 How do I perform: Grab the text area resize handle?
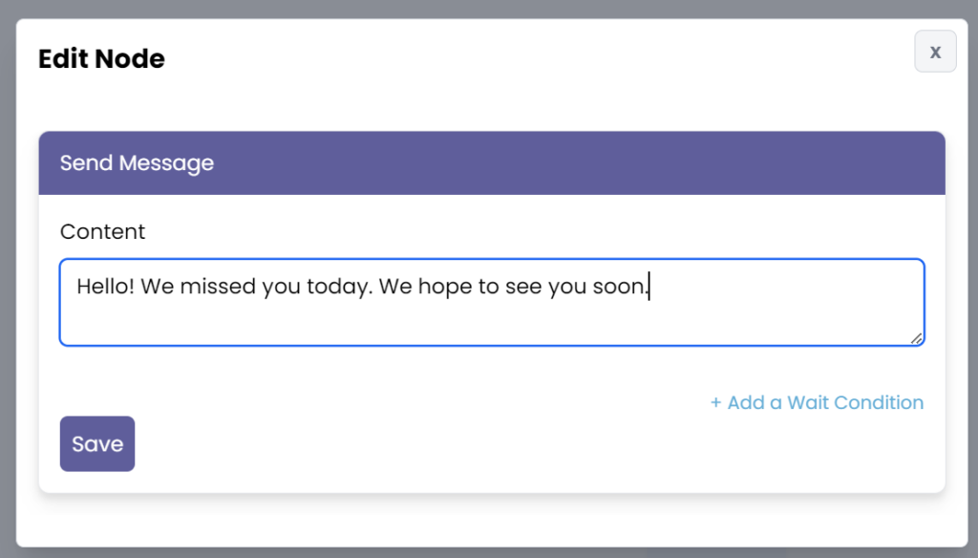point(917,337)
